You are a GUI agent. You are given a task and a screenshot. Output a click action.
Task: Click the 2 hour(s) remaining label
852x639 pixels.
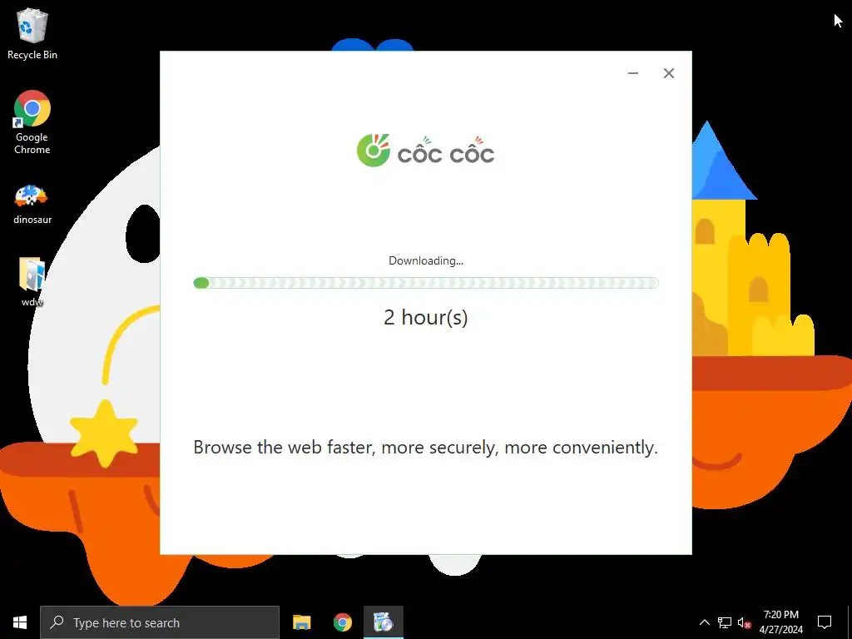426,317
